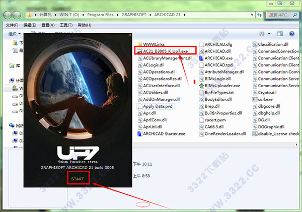The image size is (302, 212).
Task: Select the AprUtil.dll file
Action: pyautogui.click(x=150, y=127)
